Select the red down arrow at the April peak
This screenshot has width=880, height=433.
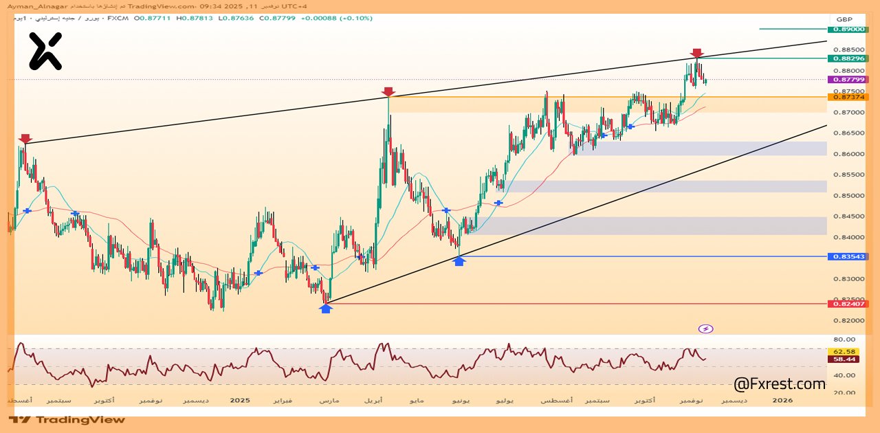pyautogui.click(x=388, y=91)
